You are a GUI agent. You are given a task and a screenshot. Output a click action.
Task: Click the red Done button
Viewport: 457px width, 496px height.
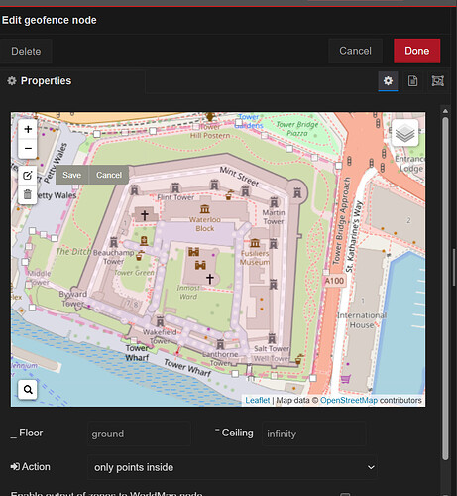click(x=417, y=51)
